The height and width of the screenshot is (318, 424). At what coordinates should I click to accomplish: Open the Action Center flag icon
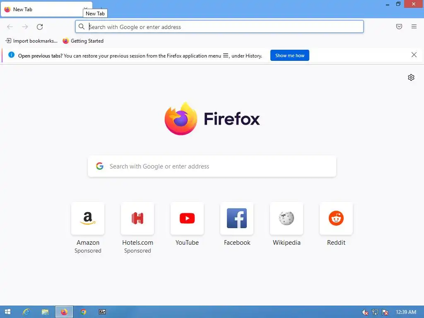click(x=385, y=312)
